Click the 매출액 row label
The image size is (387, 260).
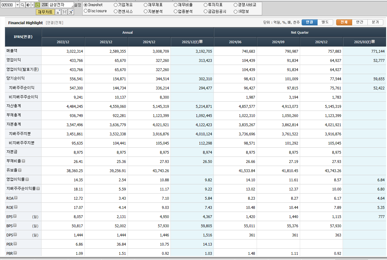coord(13,51)
